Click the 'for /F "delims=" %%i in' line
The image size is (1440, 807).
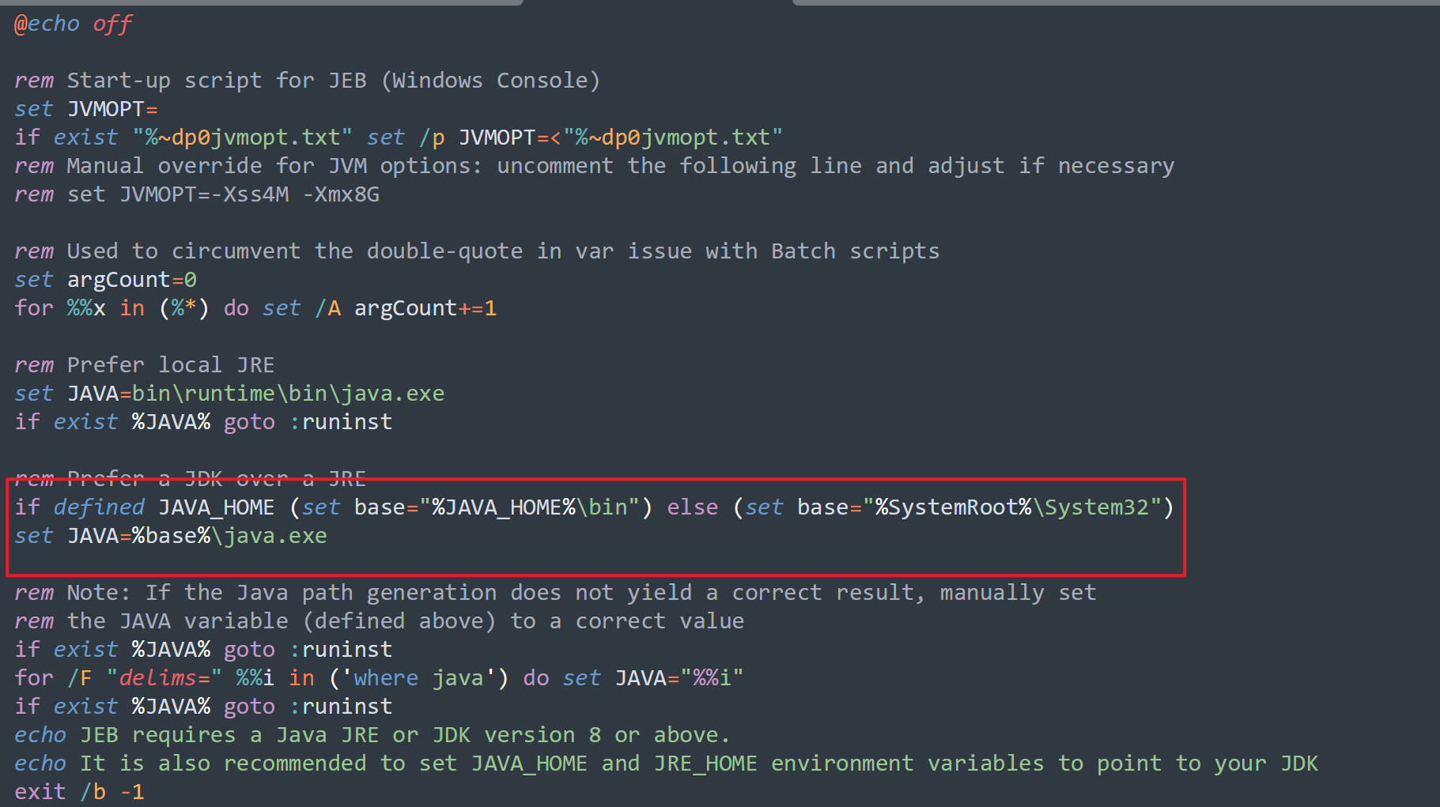coord(379,678)
